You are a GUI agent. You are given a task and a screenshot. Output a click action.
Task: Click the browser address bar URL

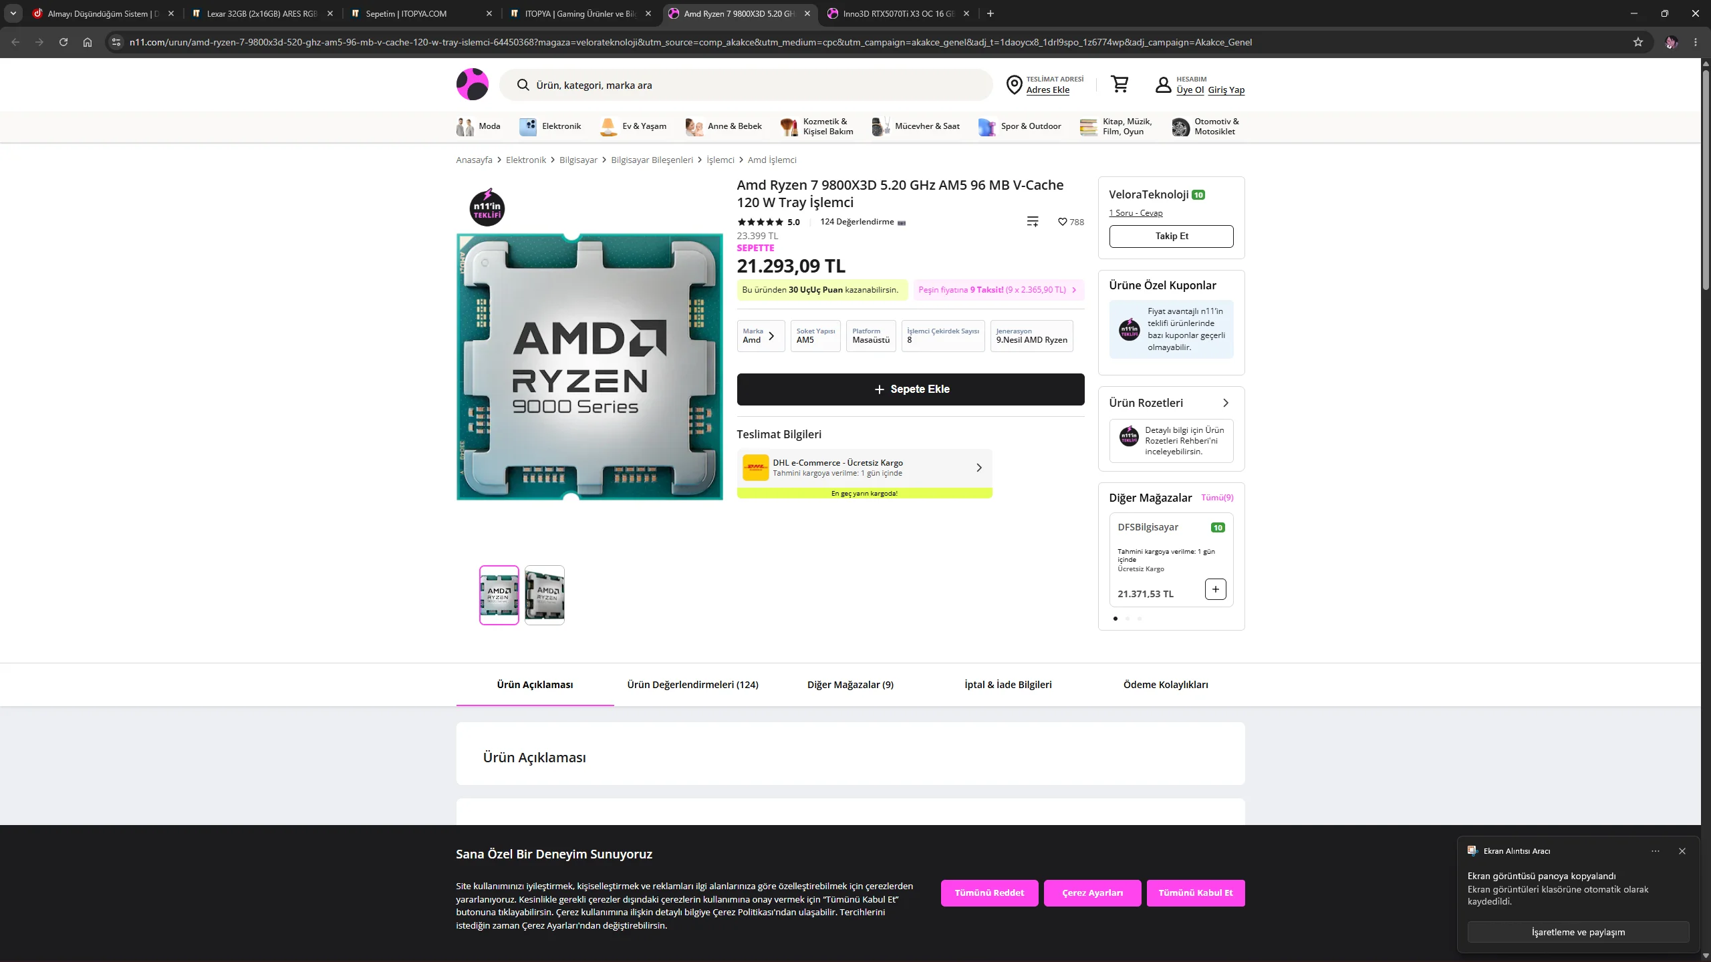[690, 42]
